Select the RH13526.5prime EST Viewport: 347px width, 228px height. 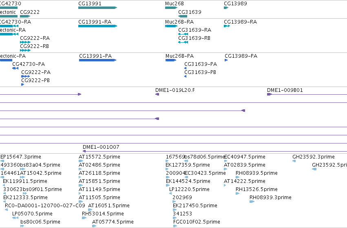coord(257,189)
